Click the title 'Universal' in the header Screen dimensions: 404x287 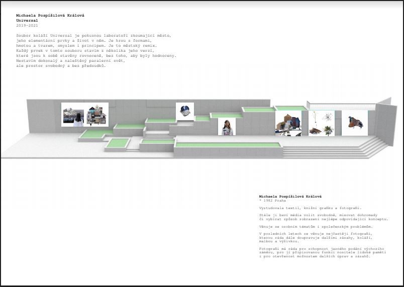(28, 21)
